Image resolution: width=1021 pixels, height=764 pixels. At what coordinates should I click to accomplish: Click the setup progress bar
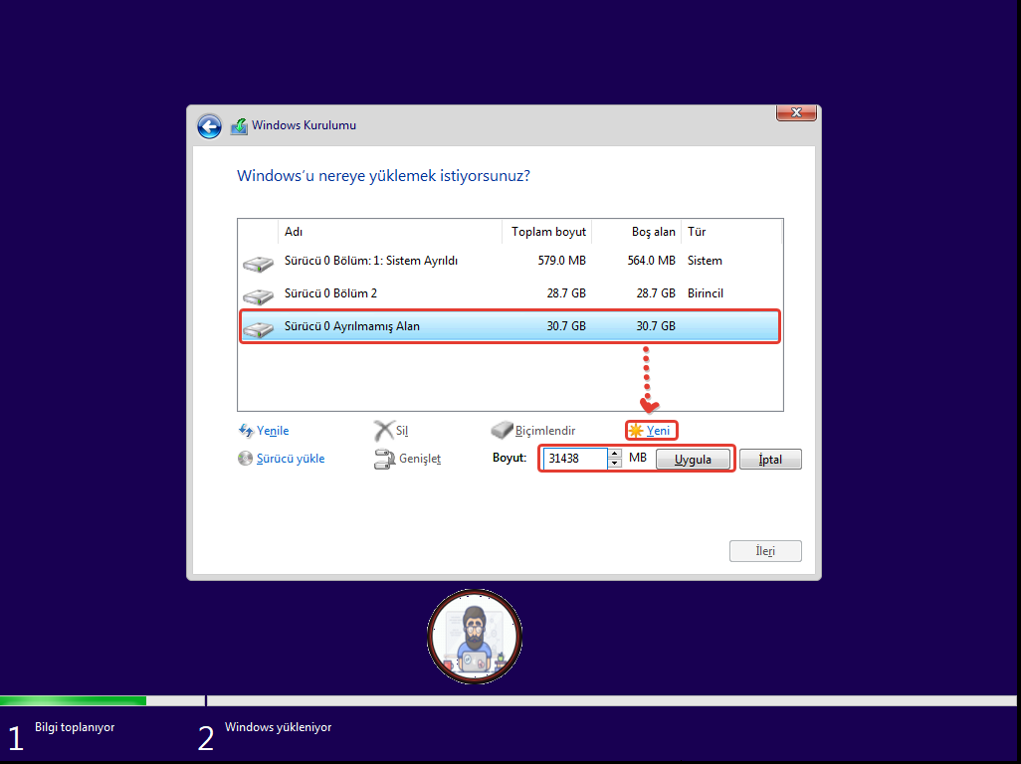click(x=508, y=701)
